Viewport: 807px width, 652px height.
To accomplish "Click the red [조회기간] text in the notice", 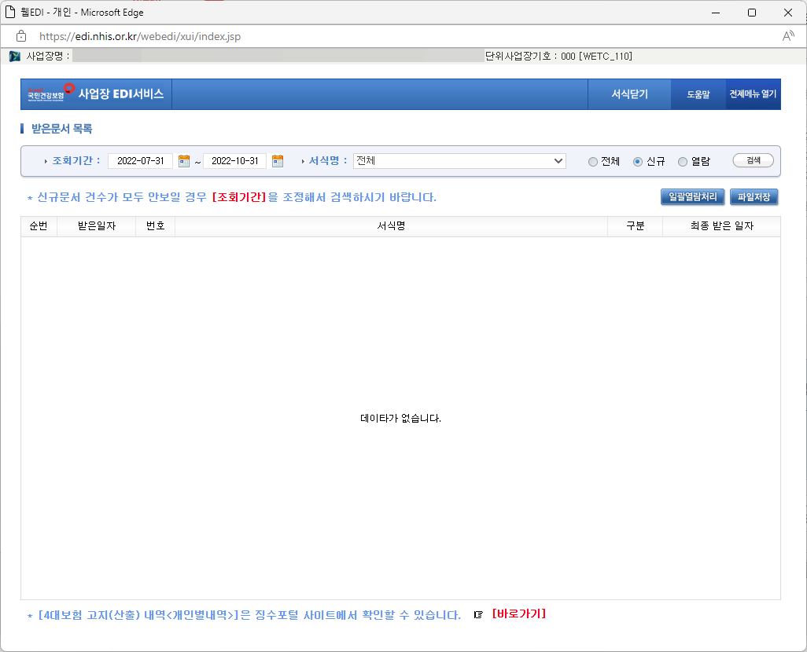I will (x=239, y=197).
